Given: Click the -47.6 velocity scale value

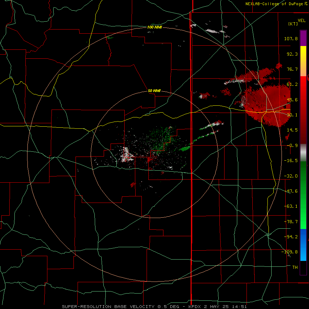Looking at the screenshot, I should (291, 191).
